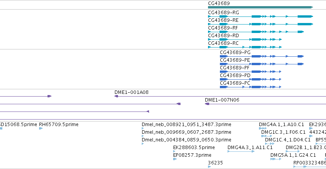Select the CG43689-PD protein label
326x169 pixels.
point(235,75)
